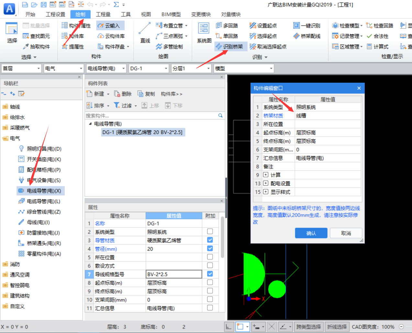Expand the 显示样式 row in the dialog
Viewport: 412px width, 333px height.
(266, 192)
